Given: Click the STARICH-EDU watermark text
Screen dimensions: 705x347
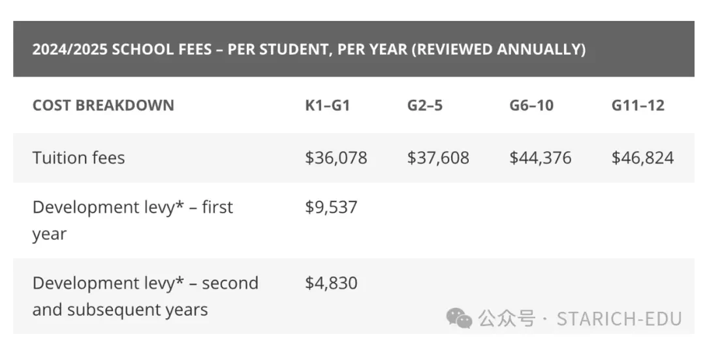Looking at the screenshot, I should [x=619, y=319].
